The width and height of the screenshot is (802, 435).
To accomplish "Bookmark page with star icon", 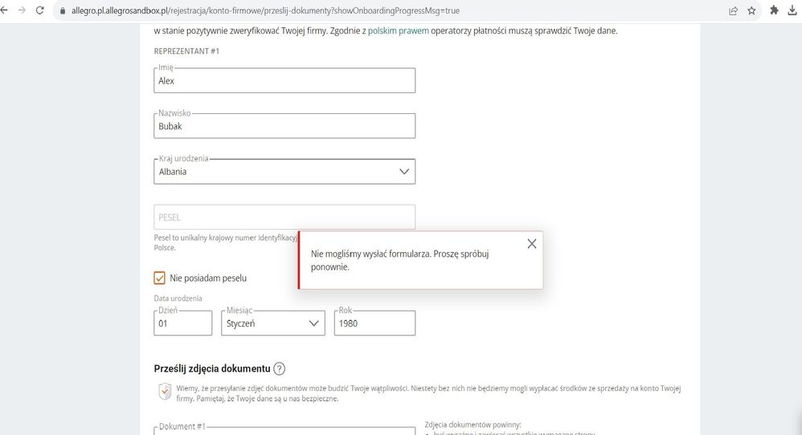I will point(751,10).
